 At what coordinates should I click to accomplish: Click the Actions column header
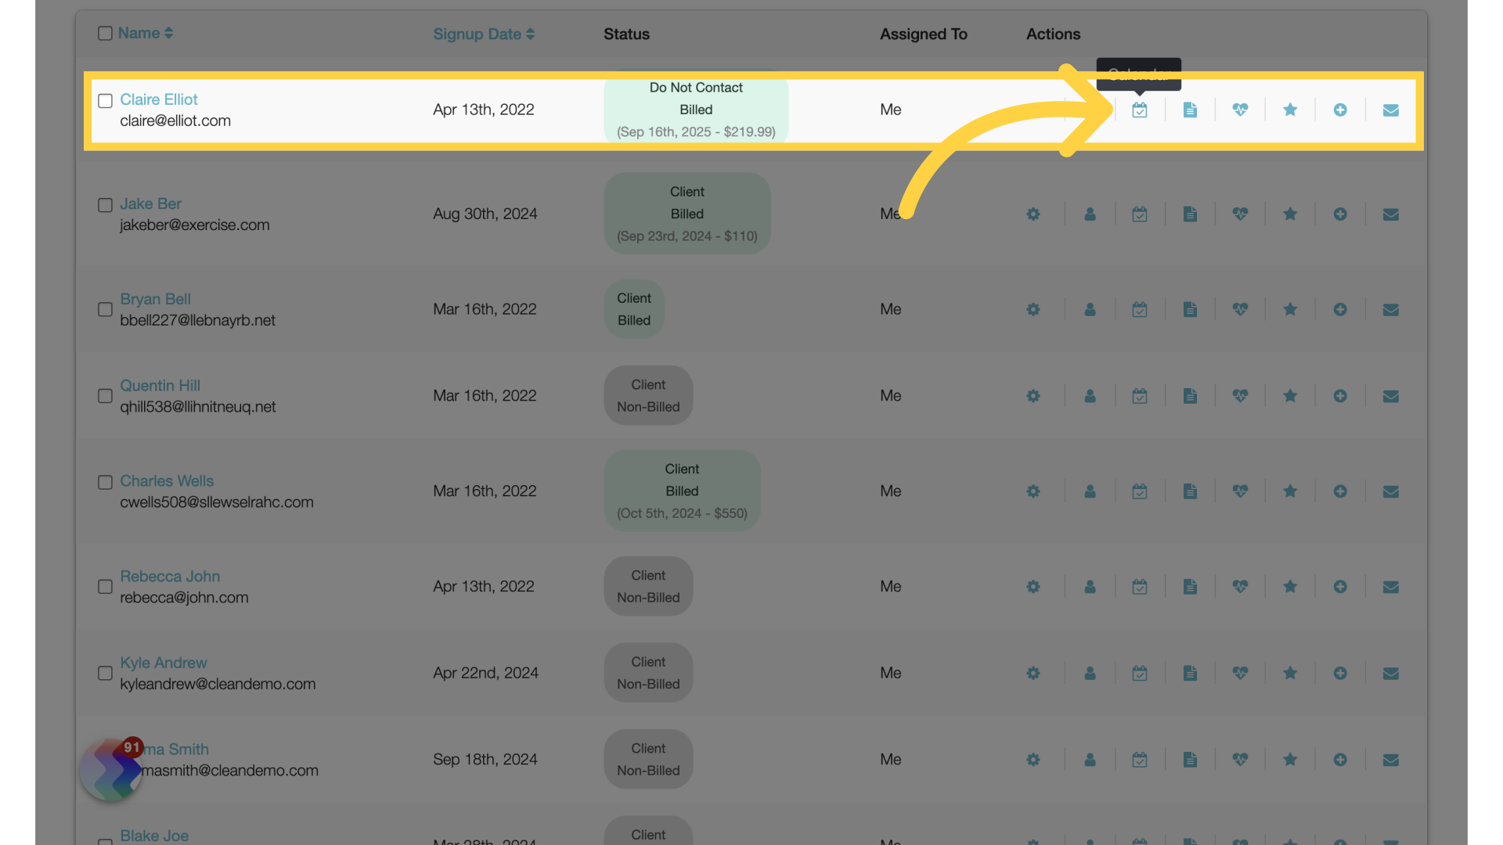point(1053,34)
